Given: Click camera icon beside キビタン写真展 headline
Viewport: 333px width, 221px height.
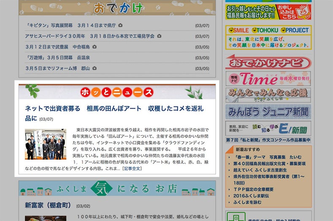Looking at the screenshot, I should 120,25.
